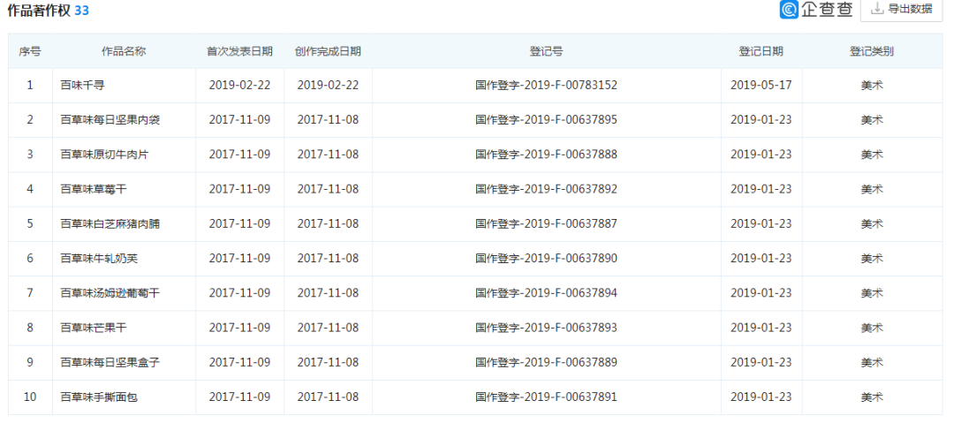
Task: Click first publication date in 百草味牛轧奶芙 row
Action: click(x=239, y=259)
